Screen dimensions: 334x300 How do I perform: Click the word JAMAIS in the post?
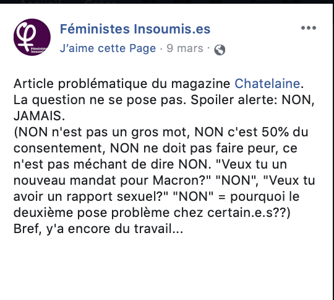pos(38,116)
